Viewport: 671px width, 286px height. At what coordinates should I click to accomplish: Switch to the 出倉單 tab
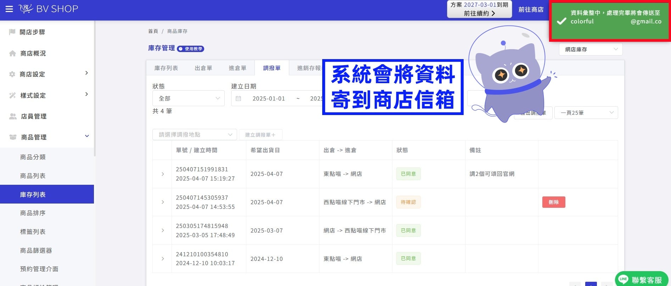(203, 68)
